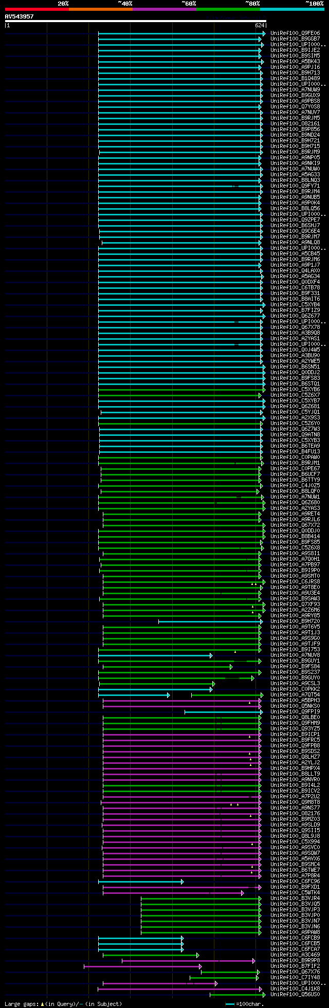Screen dimensions: 329x1008
Task: Open hit UniRef100_Q9FPI9
Action: click(x=295, y=712)
